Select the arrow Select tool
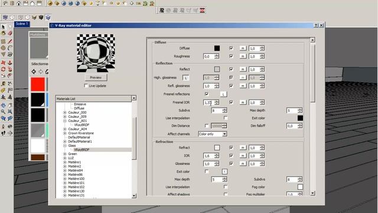 click(x=3, y=27)
